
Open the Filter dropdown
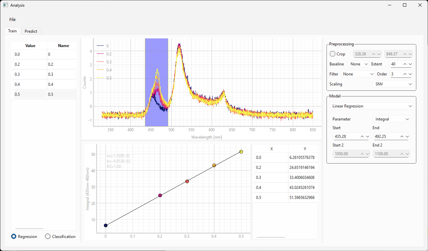[x=358, y=74]
